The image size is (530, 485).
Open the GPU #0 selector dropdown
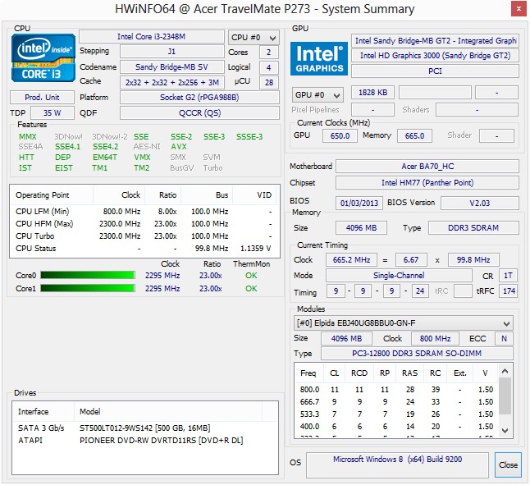318,95
